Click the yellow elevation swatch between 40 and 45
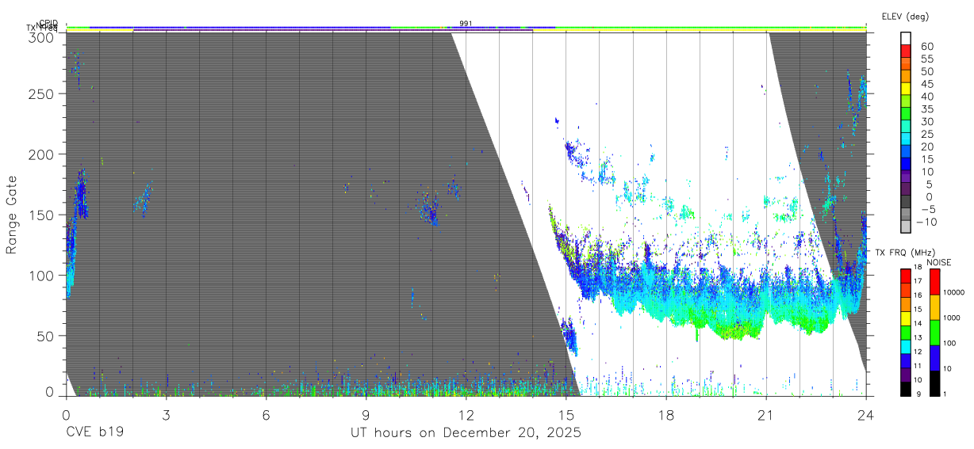The height and width of the screenshot is (449, 974). tap(906, 90)
